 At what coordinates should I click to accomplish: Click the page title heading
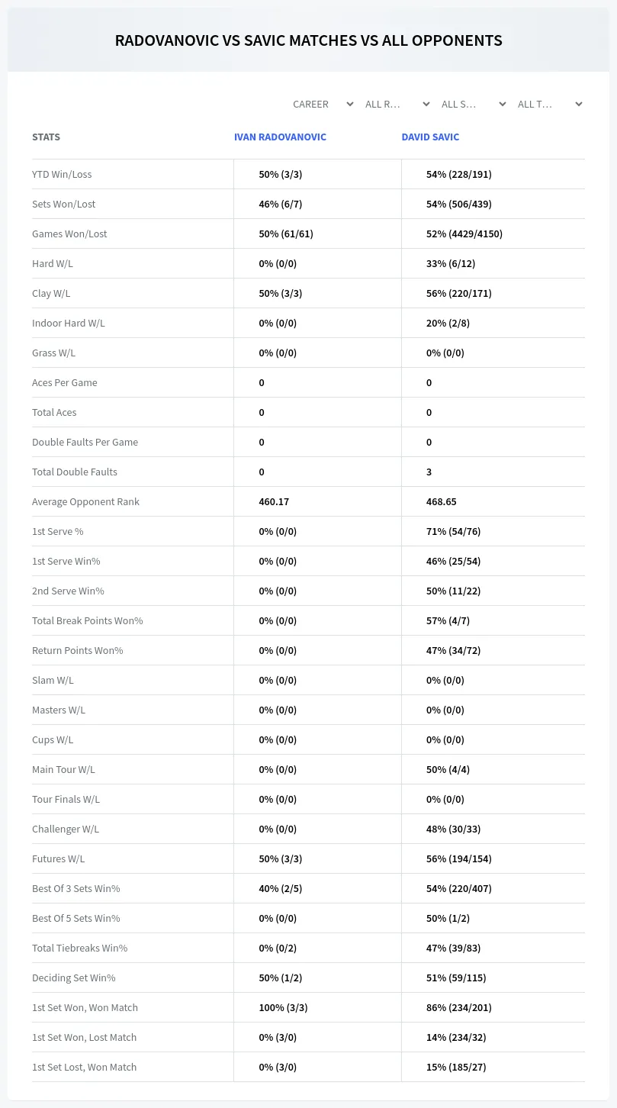pos(308,40)
